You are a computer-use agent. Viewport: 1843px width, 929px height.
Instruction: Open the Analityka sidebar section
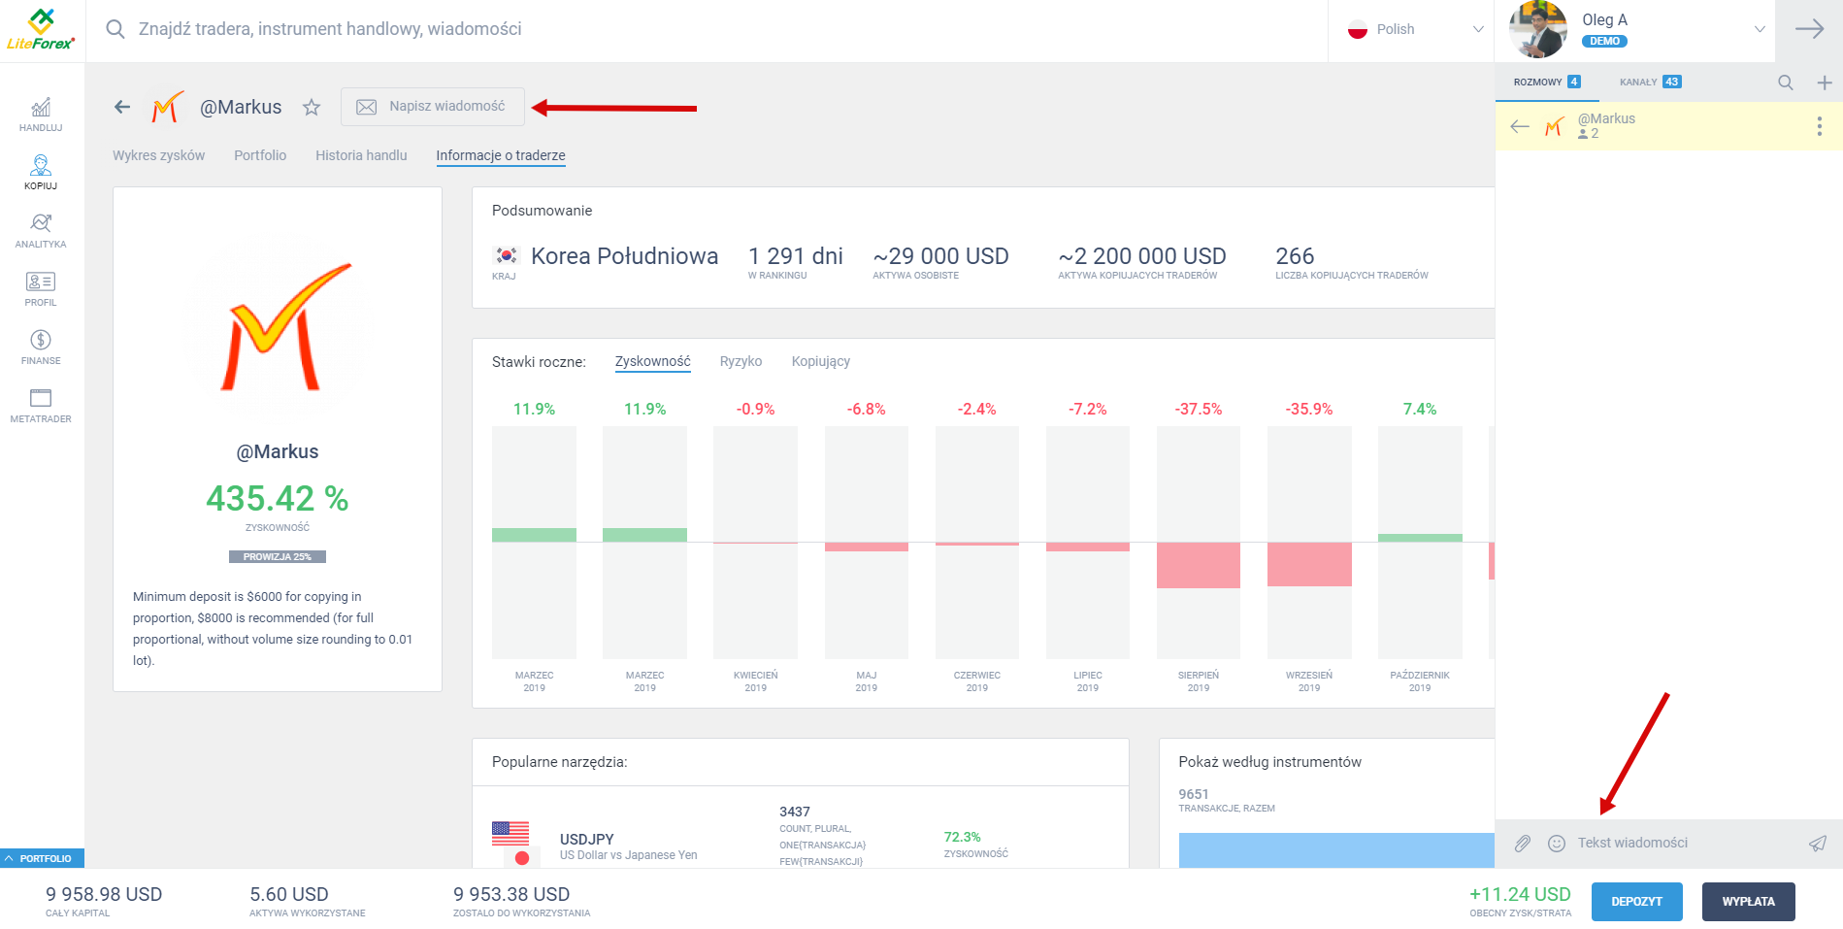41,231
